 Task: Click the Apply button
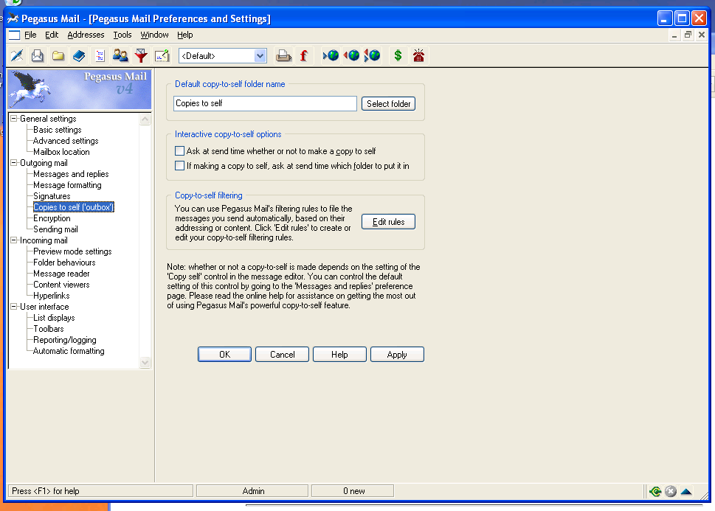(x=397, y=354)
